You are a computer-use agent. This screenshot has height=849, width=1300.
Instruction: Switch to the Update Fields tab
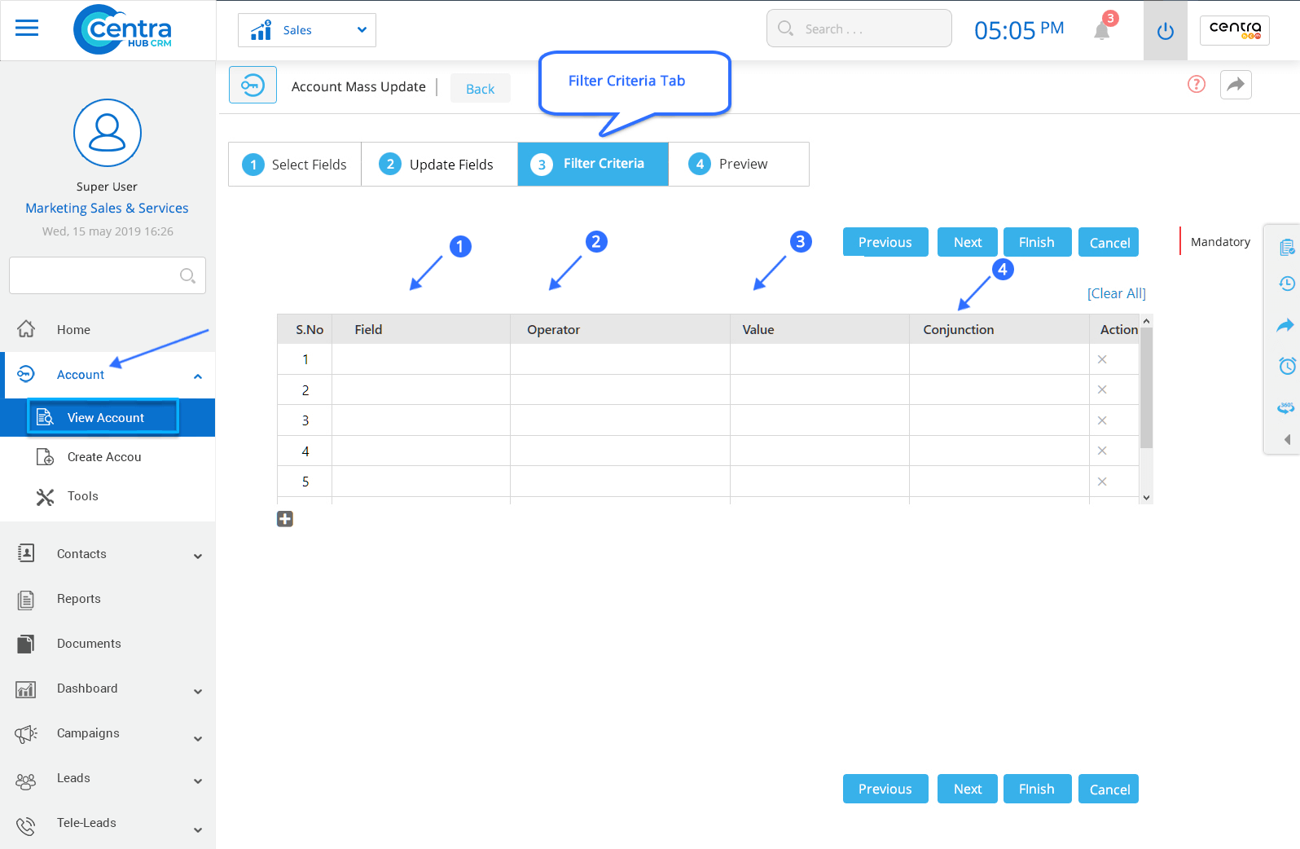point(439,165)
